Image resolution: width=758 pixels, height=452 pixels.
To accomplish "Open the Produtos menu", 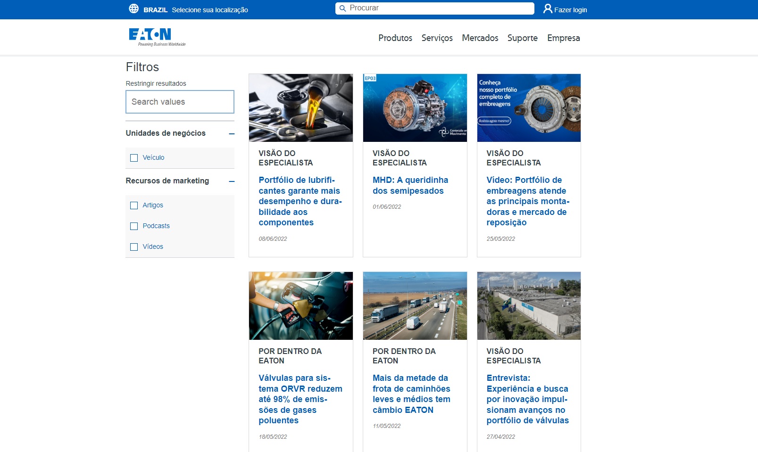I will pyautogui.click(x=395, y=38).
